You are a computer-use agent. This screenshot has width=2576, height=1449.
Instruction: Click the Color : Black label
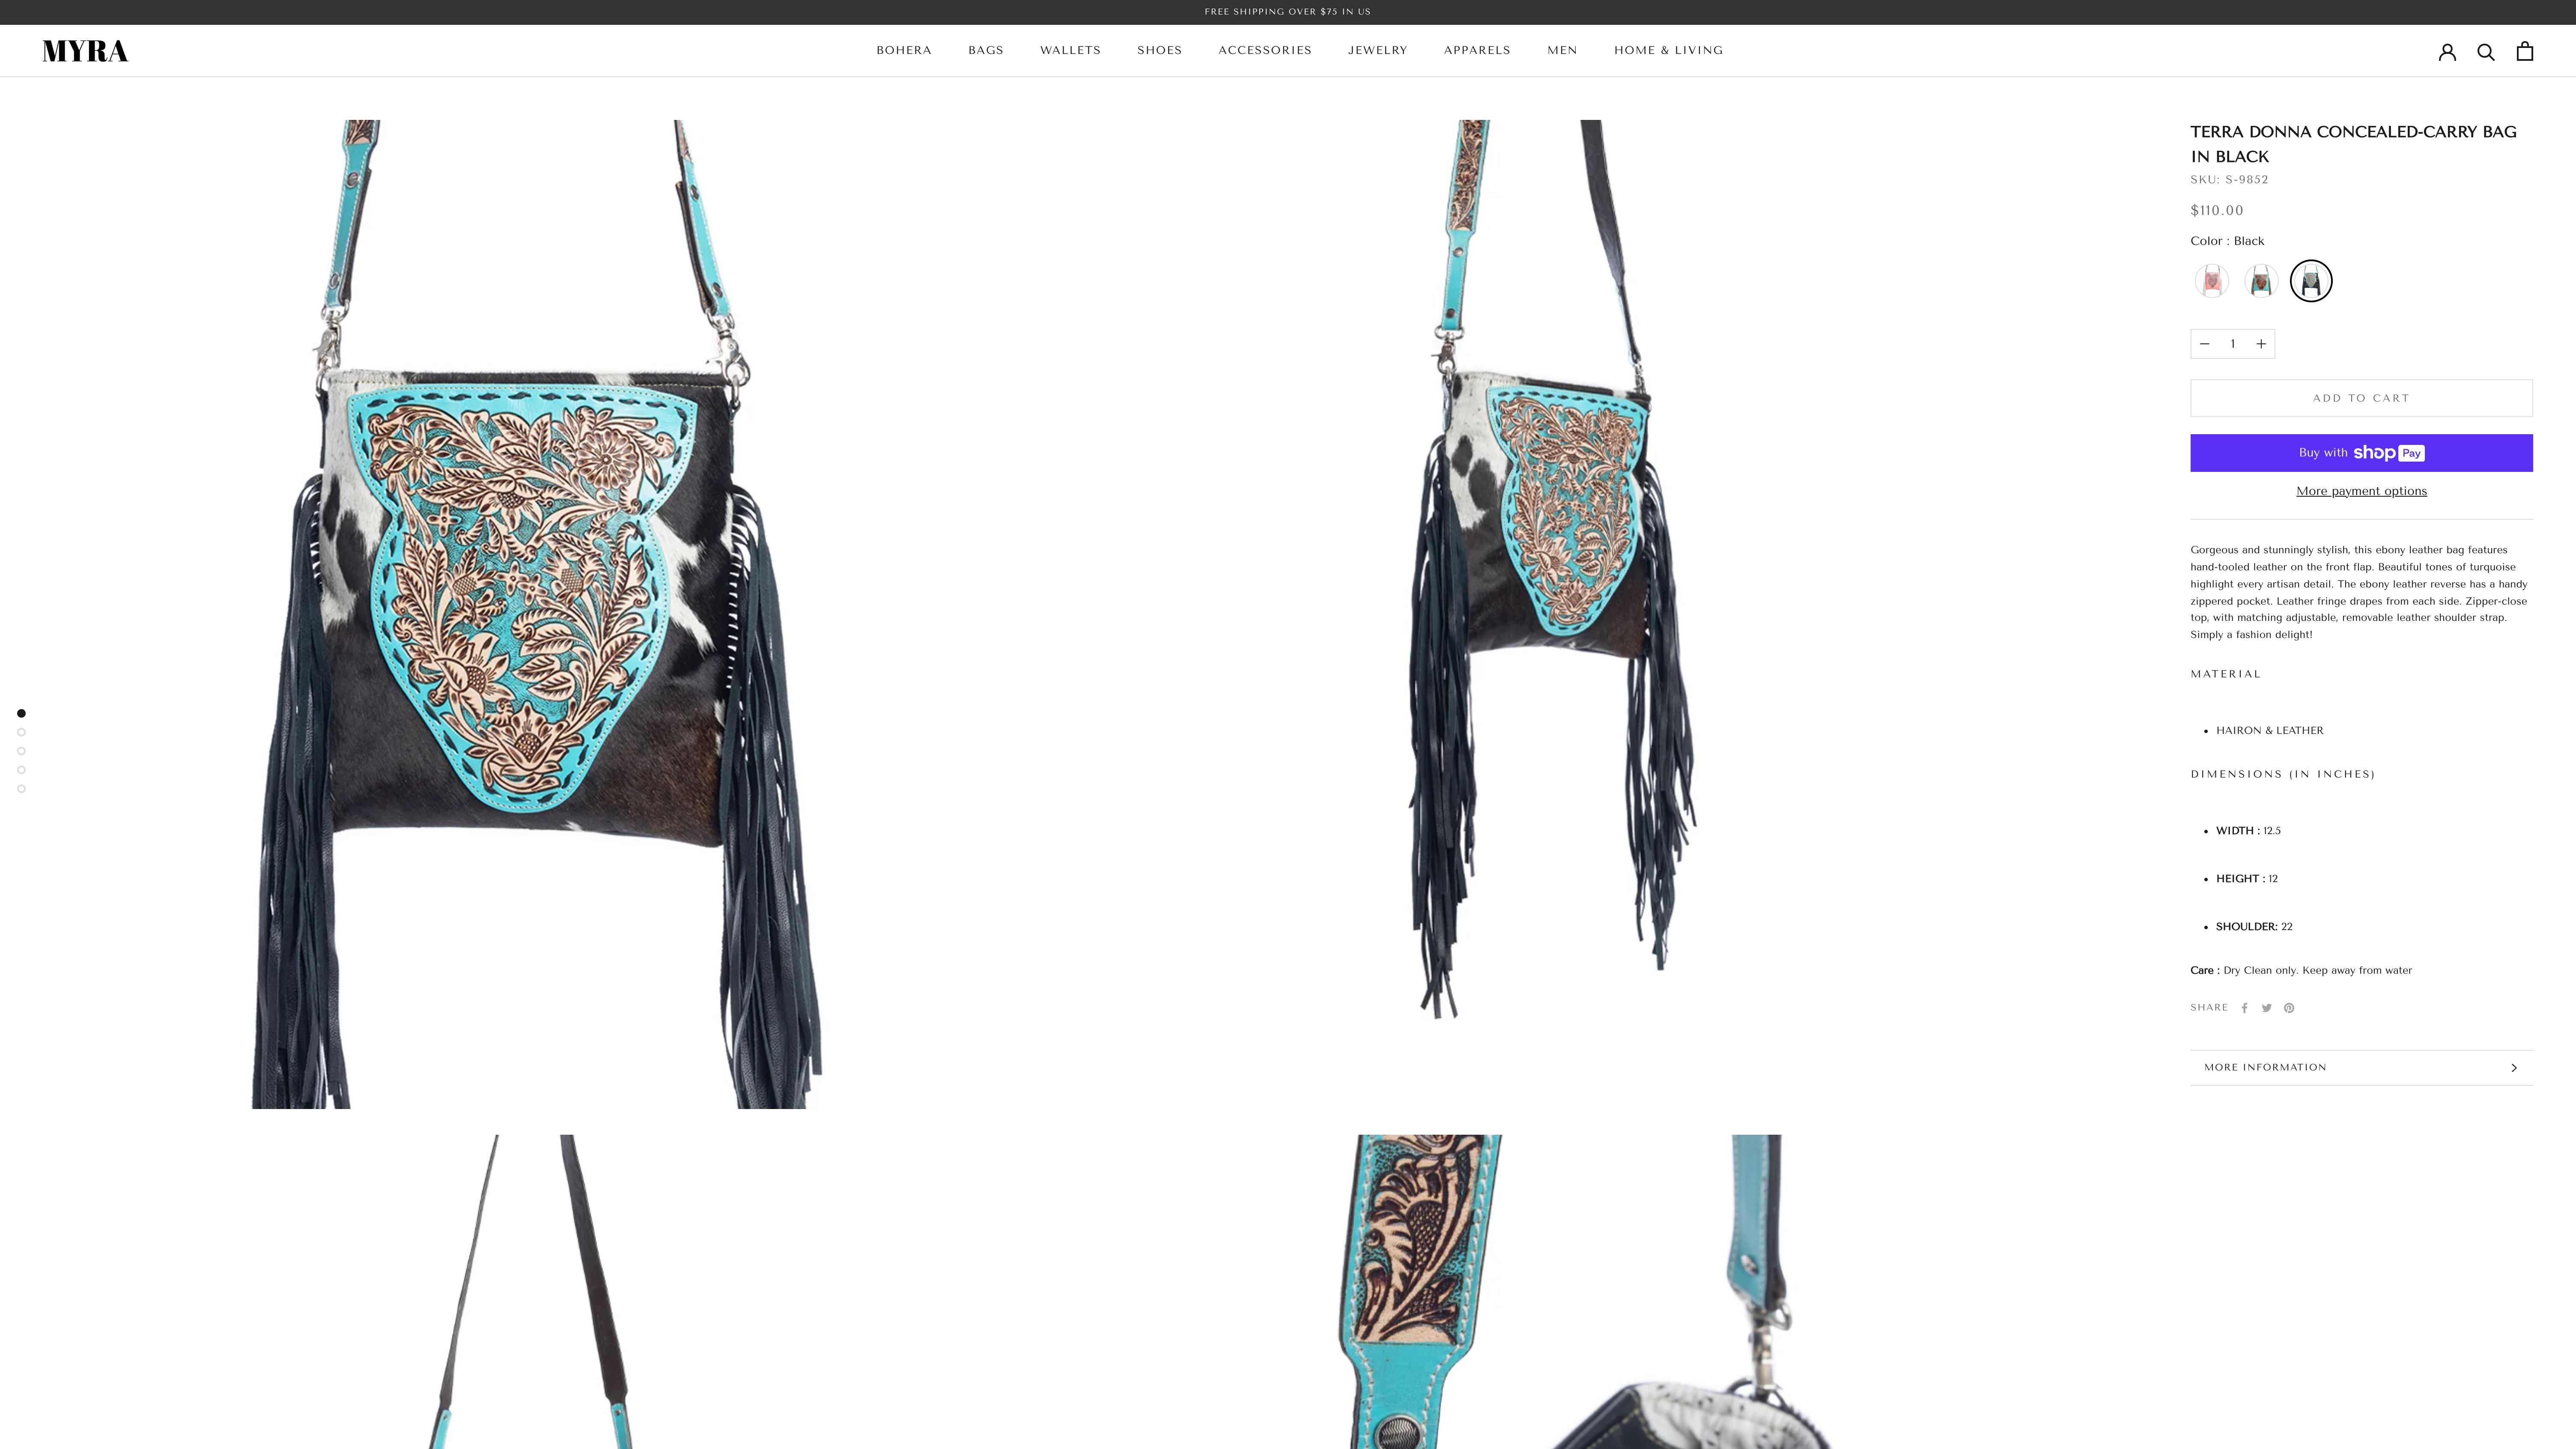2227,241
